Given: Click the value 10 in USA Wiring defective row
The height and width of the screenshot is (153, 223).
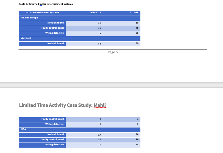Looking at the screenshot, I should (100, 145).
